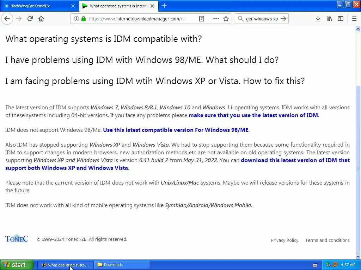Click the forward navigation arrow

pos(19,19)
